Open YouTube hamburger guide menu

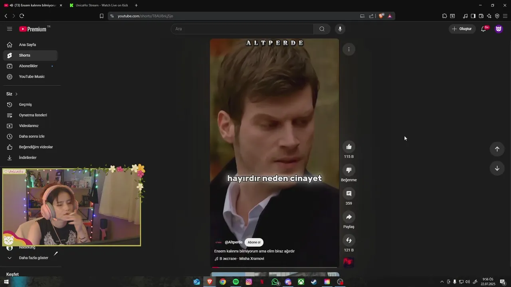pos(10,29)
